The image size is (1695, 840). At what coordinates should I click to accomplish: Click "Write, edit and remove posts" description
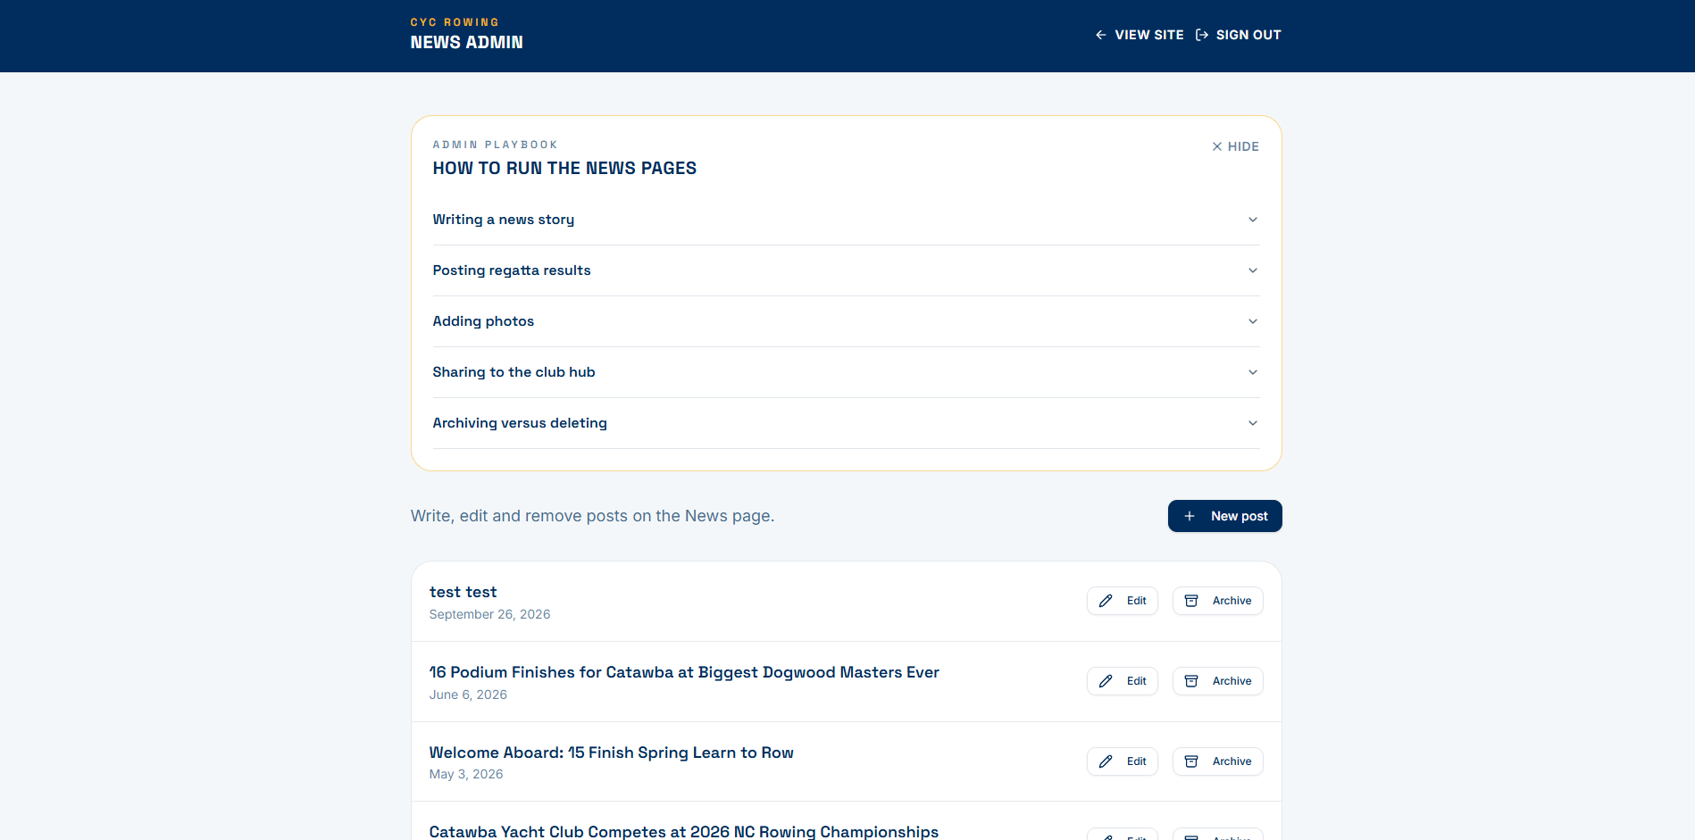coord(593,516)
